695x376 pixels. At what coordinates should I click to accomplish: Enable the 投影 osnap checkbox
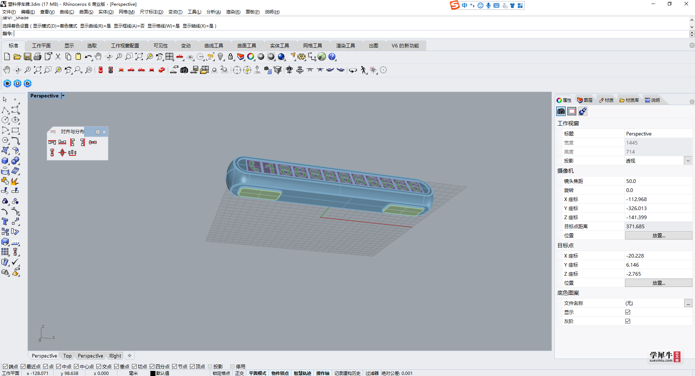[210, 367]
